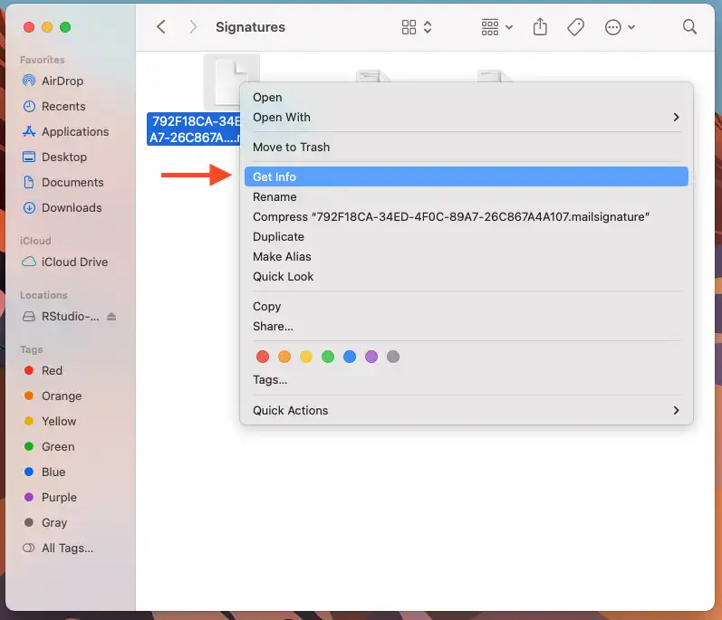Click the Tags icon in the toolbar
The image size is (722, 620).
575,27
